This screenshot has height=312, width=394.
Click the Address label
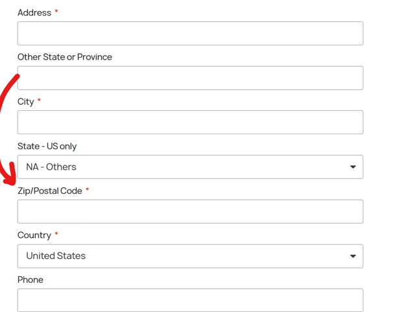pos(34,13)
